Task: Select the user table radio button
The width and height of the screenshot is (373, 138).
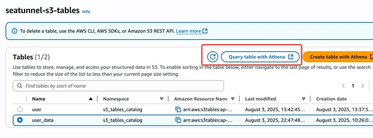Action: 20,109
